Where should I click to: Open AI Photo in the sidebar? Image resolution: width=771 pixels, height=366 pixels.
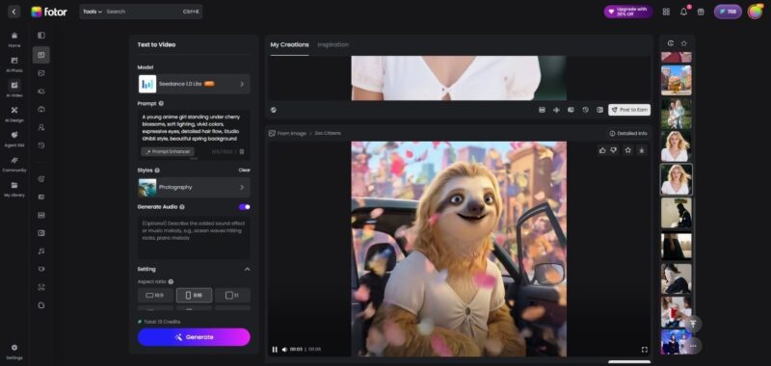coord(14,65)
